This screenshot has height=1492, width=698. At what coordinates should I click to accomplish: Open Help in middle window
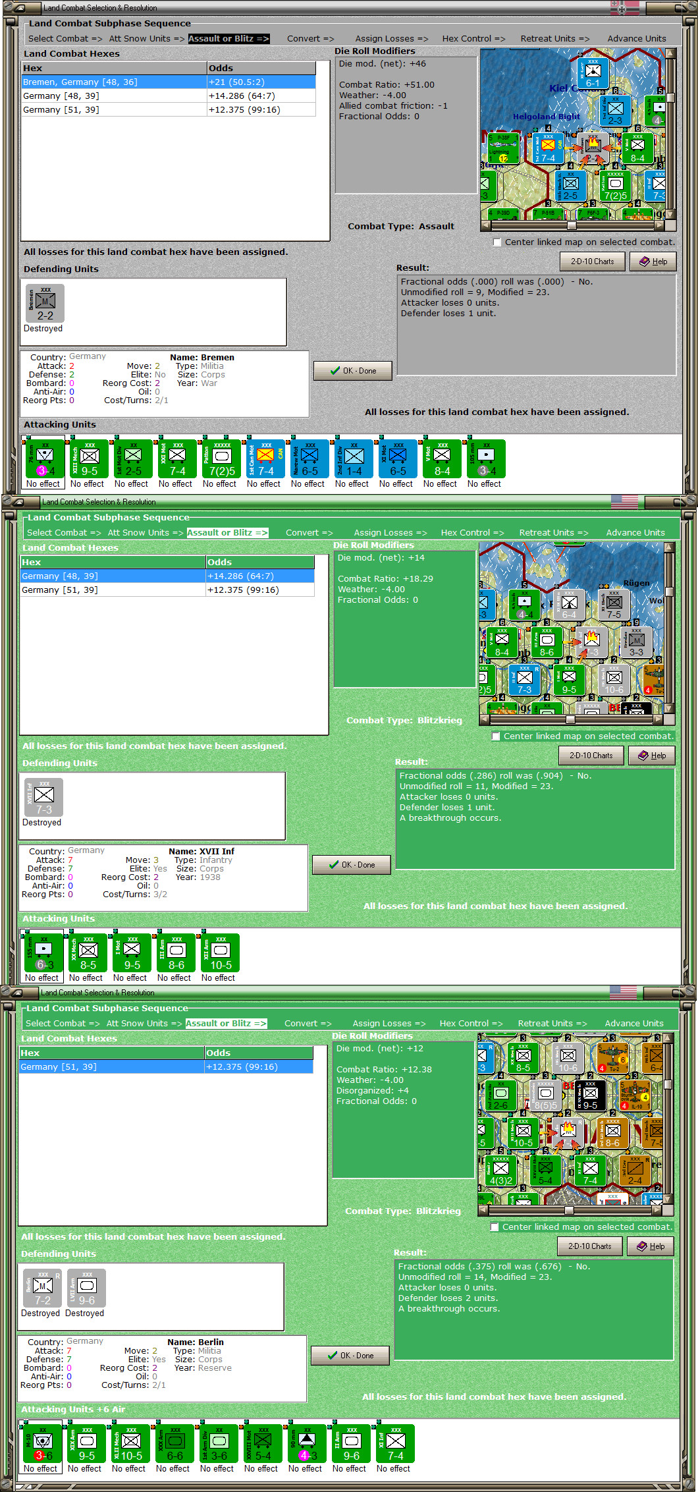pos(652,756)
